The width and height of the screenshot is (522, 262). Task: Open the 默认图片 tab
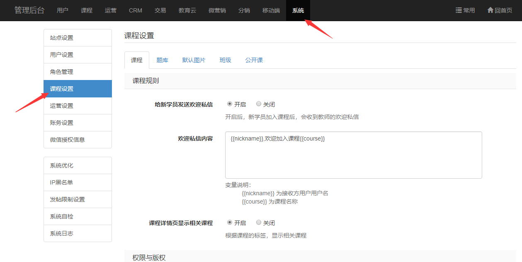(194, 60)
